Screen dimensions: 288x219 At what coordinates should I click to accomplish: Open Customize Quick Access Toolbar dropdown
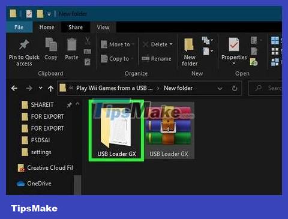pos(49,14)
